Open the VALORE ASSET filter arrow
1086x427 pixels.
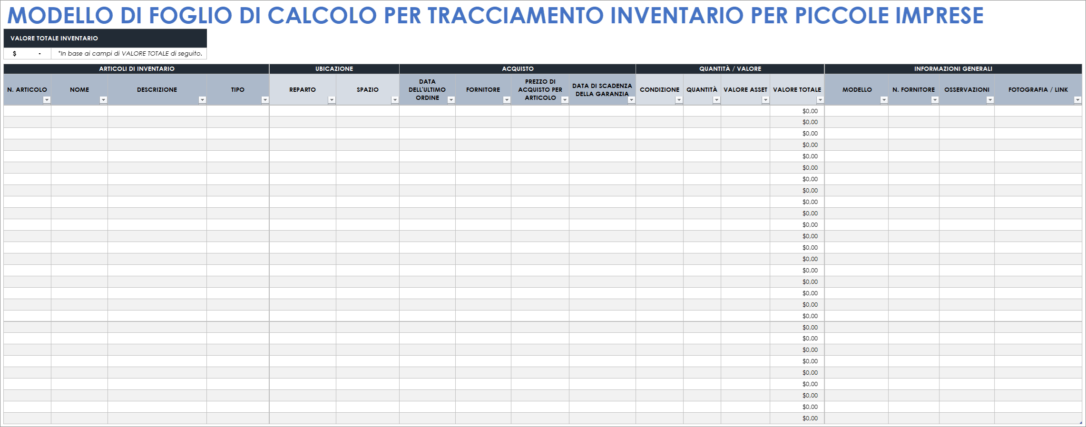[x=765, y=100]
